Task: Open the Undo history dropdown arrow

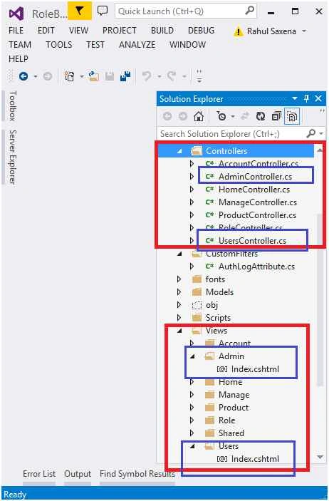Action: pyautogui.click(x=159, y=77)
